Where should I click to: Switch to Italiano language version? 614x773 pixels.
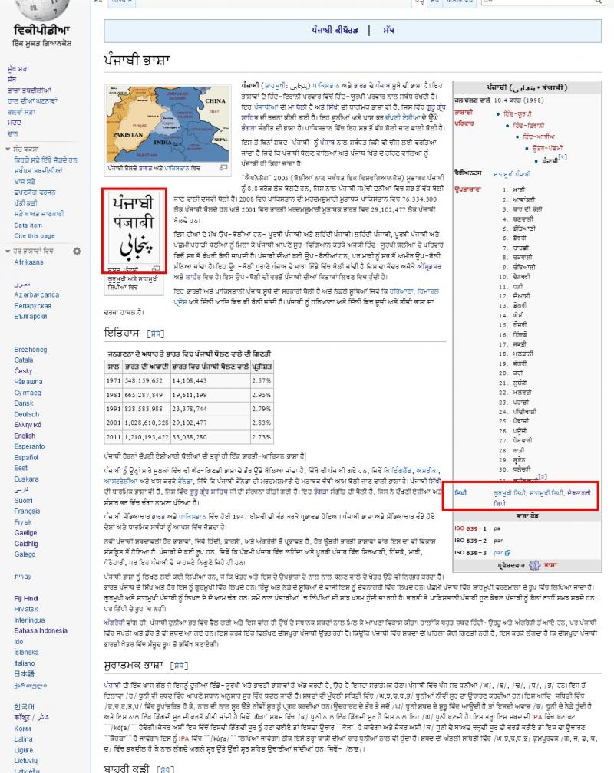pos(25,663)
